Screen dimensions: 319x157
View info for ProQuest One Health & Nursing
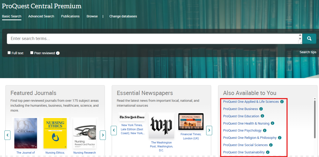(272, 123)
